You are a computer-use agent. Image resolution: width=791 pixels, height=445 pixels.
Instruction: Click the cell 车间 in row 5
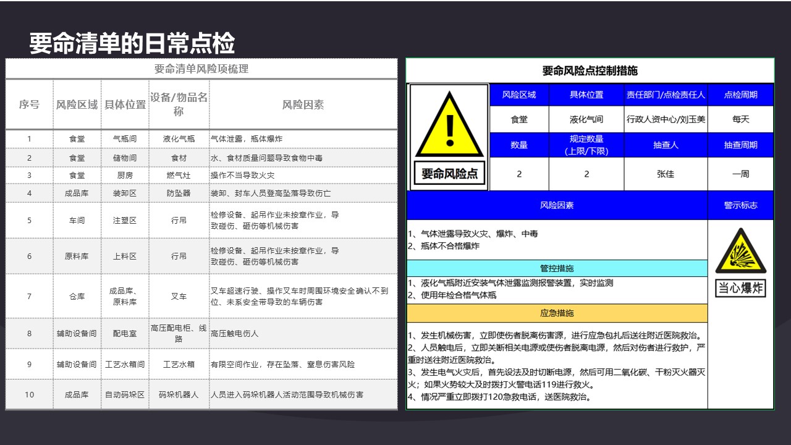point(77,220)
